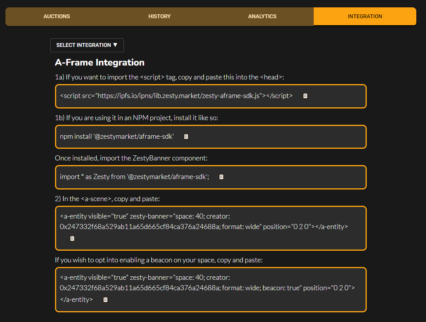Copy the script tag snippet via clipboard icon
This screenshot has height=322, width=426.
click(305, 96)
